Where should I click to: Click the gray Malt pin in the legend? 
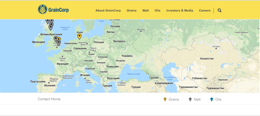[x=190, y=100]
